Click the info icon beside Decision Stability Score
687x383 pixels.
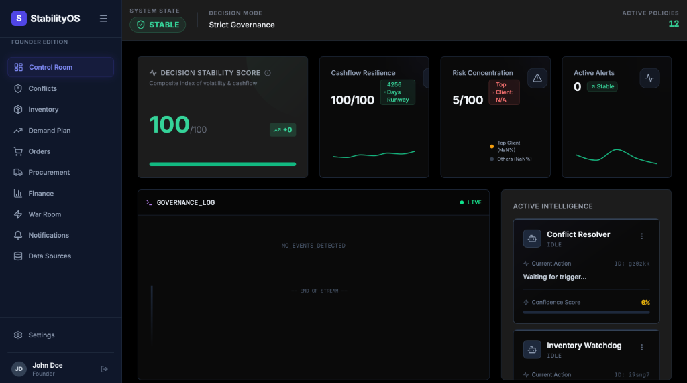[268, 73]
